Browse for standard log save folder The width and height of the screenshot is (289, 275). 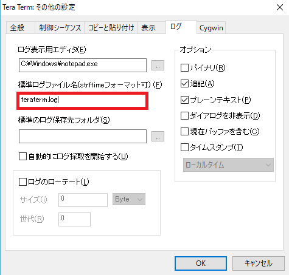coord(158,137)
